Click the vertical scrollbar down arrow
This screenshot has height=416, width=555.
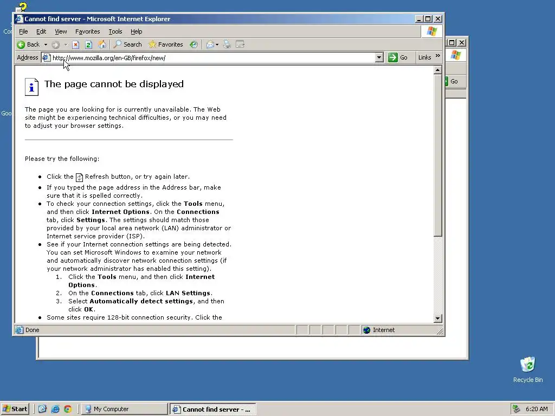437,318
